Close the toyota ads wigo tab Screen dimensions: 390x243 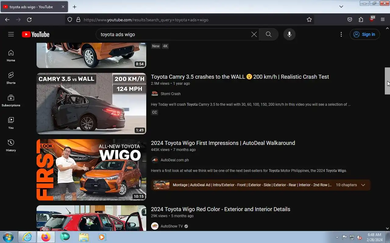click(x=63, y=7)
